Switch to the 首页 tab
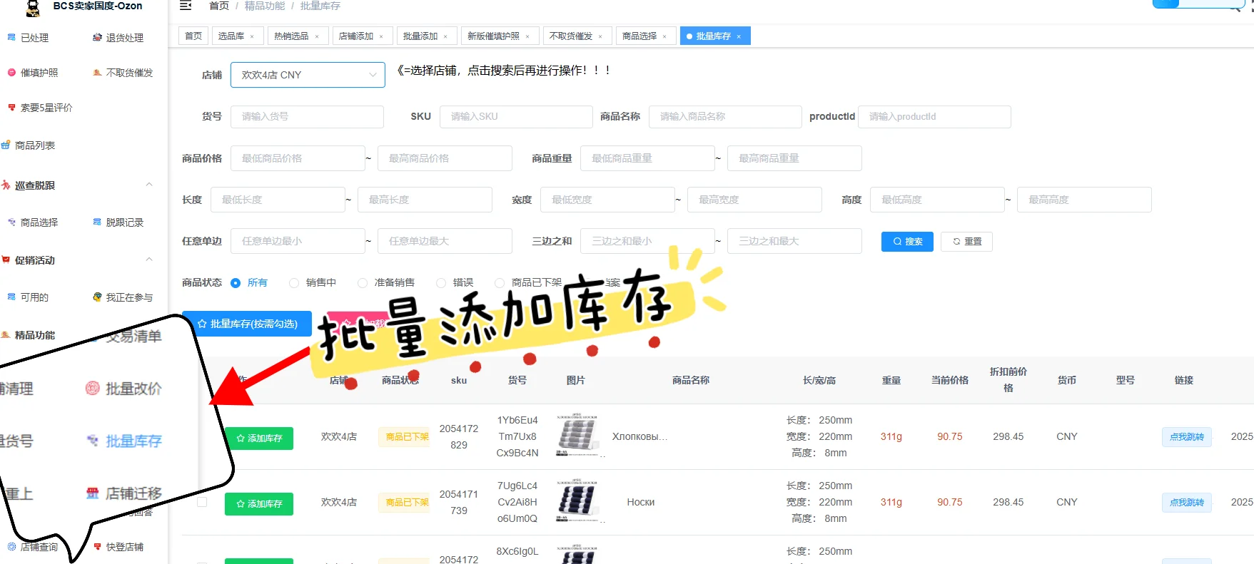 click(193, 36)
